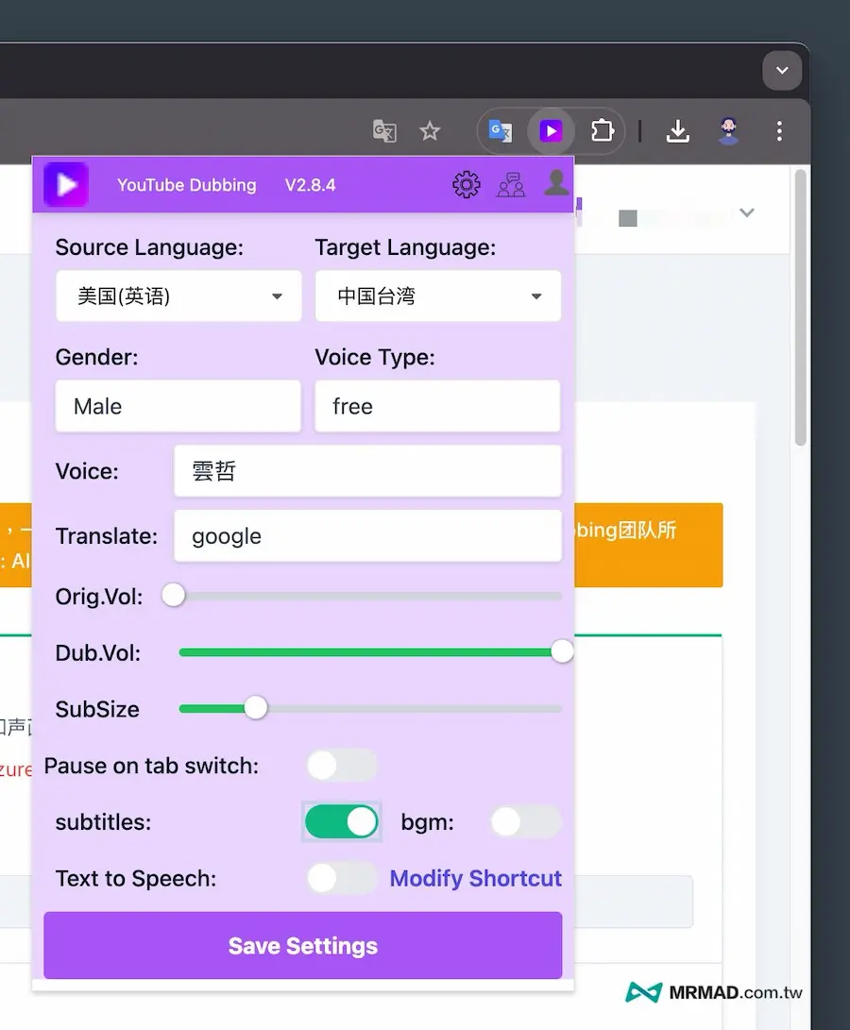Open the Target Language dropdown
The height and width of the screenshot is (1030, 850).
click(438, 296)
